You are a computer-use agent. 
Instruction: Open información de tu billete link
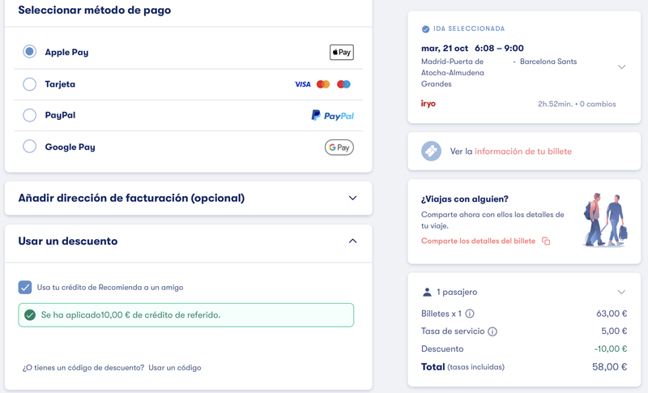(x=522, y=152)
